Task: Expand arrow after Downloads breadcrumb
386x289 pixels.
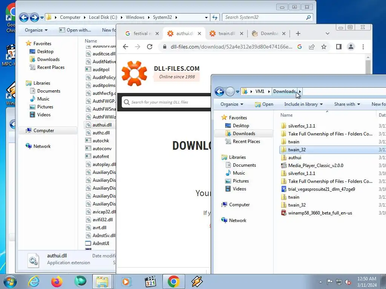Action: pyautogui.click(x=300, y=91)
